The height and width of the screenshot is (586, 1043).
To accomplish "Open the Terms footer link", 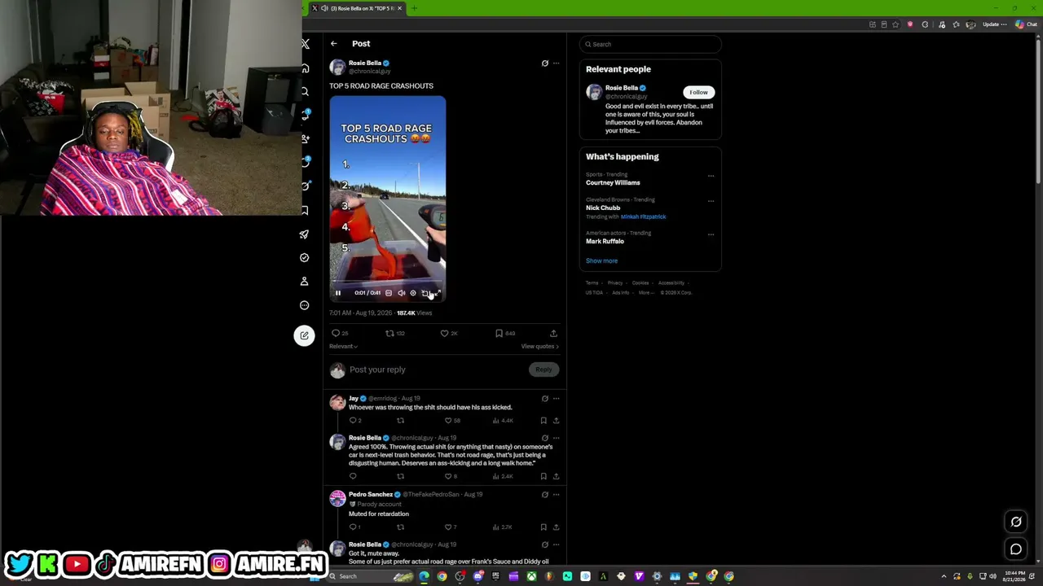I will (x=592, y=283).
